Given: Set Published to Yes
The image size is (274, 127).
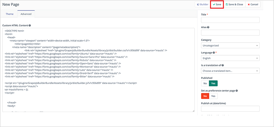Looking at the screenshot, I should pos(213,83).
